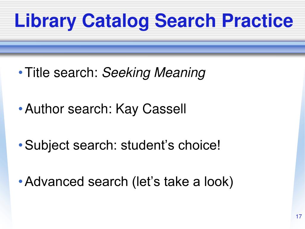Click the parenthetical let's take a look
Screen dimensions: 305x229
(182, 182)
